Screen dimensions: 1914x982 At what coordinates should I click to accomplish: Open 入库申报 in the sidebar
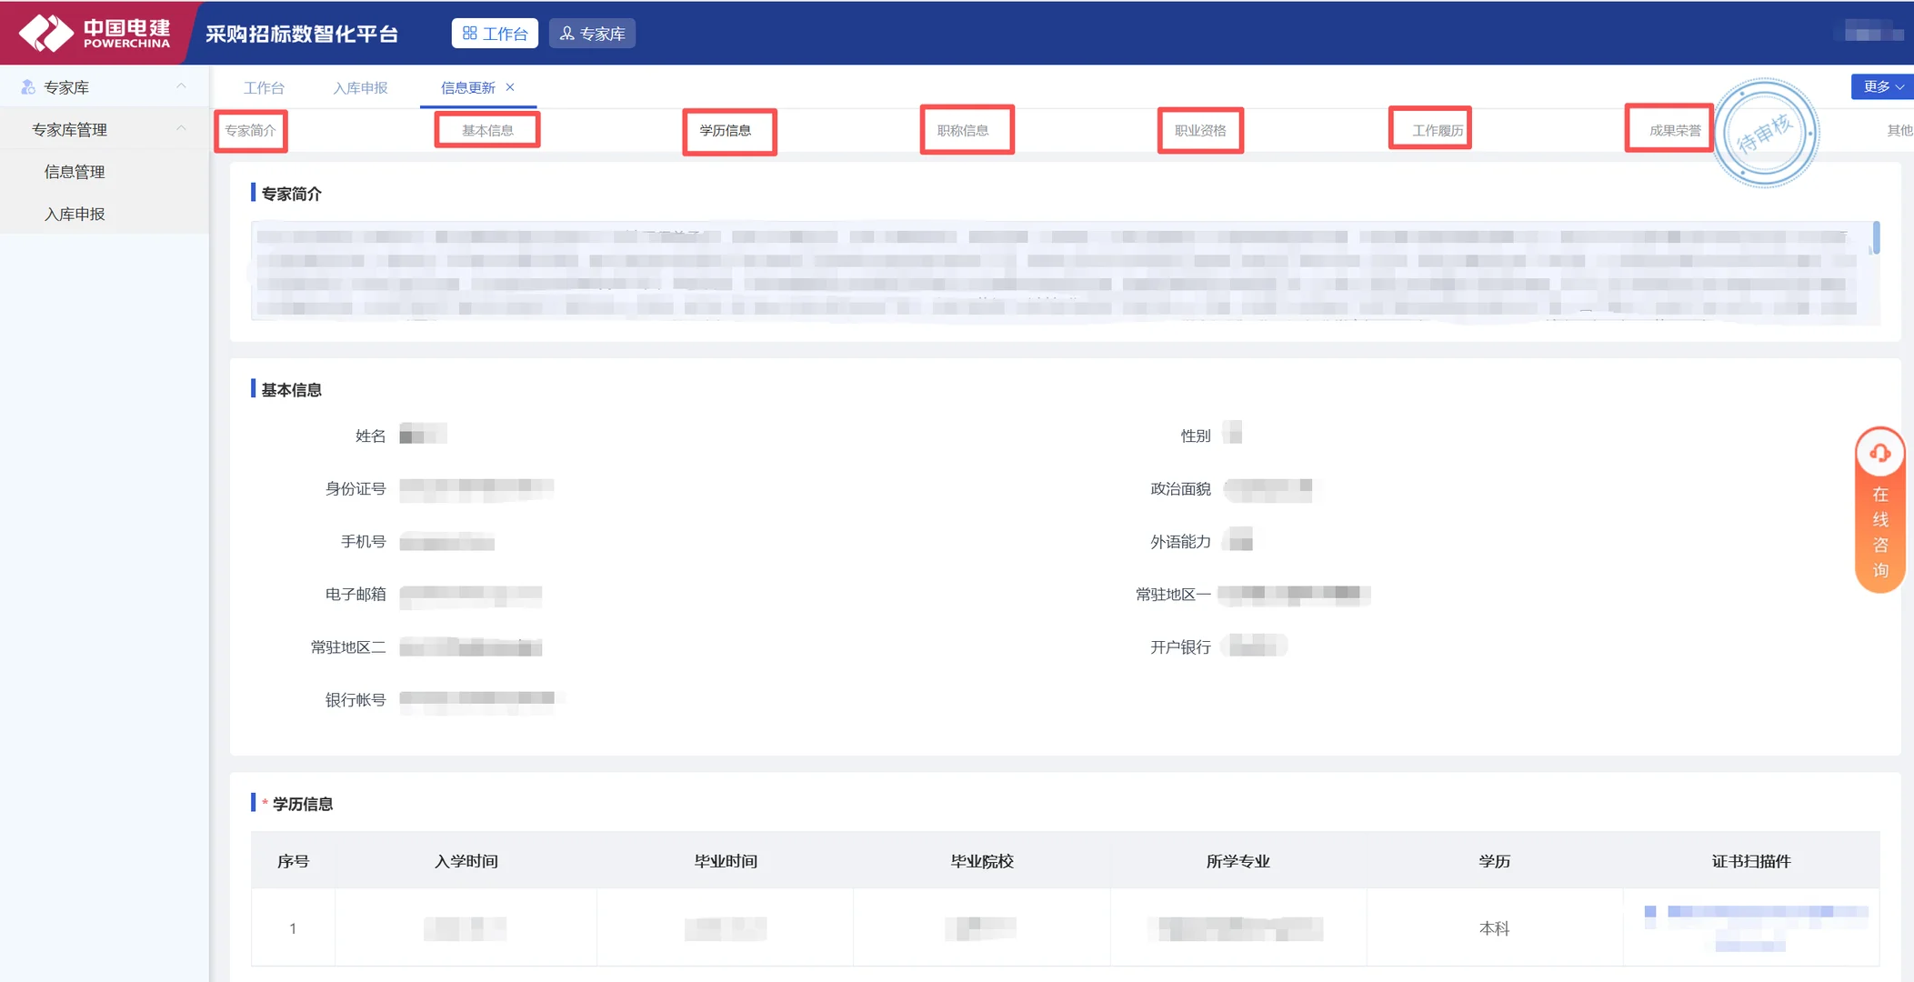75,214
